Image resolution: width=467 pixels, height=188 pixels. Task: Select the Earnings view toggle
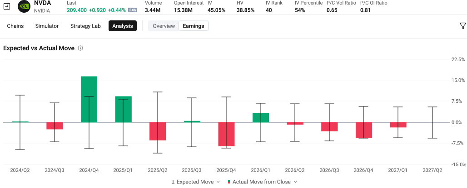click(193, 26)
